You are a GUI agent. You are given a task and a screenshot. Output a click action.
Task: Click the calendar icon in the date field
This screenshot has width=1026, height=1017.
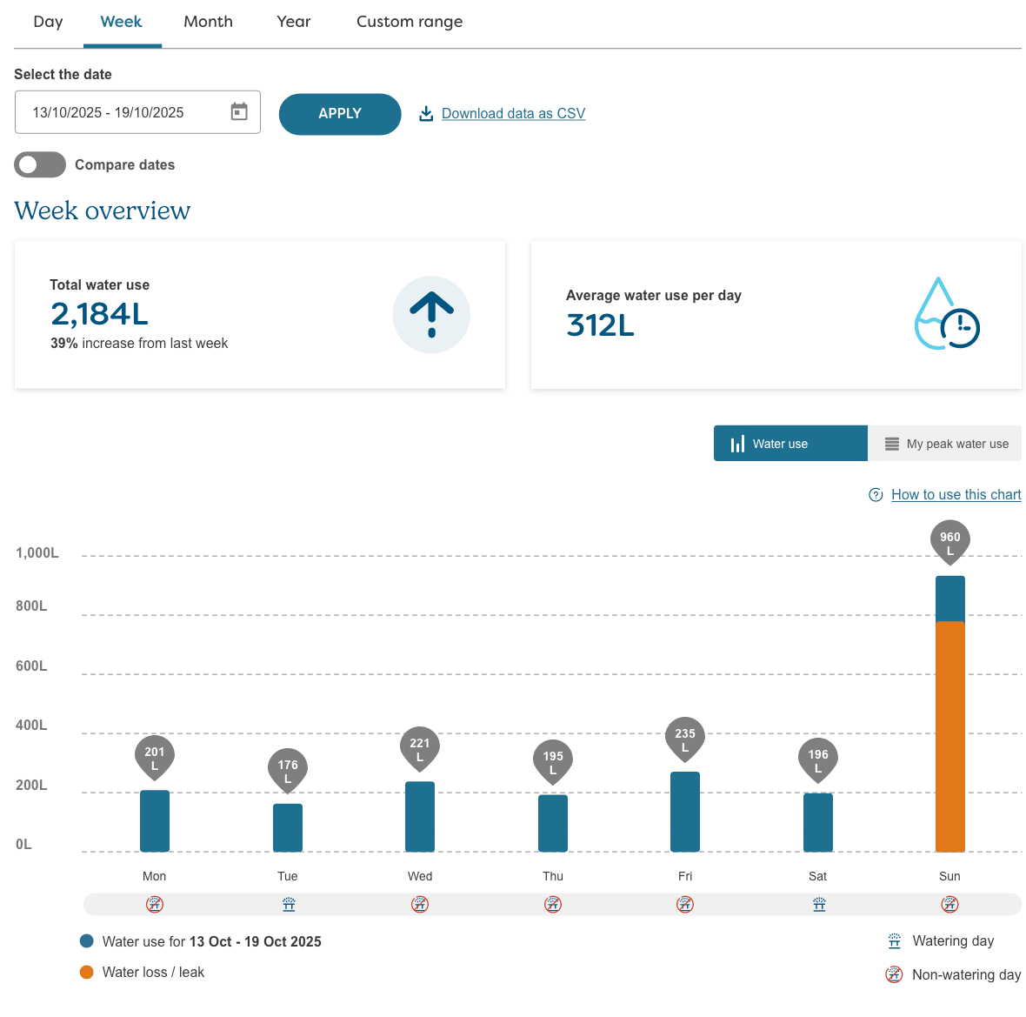(239, 111)
